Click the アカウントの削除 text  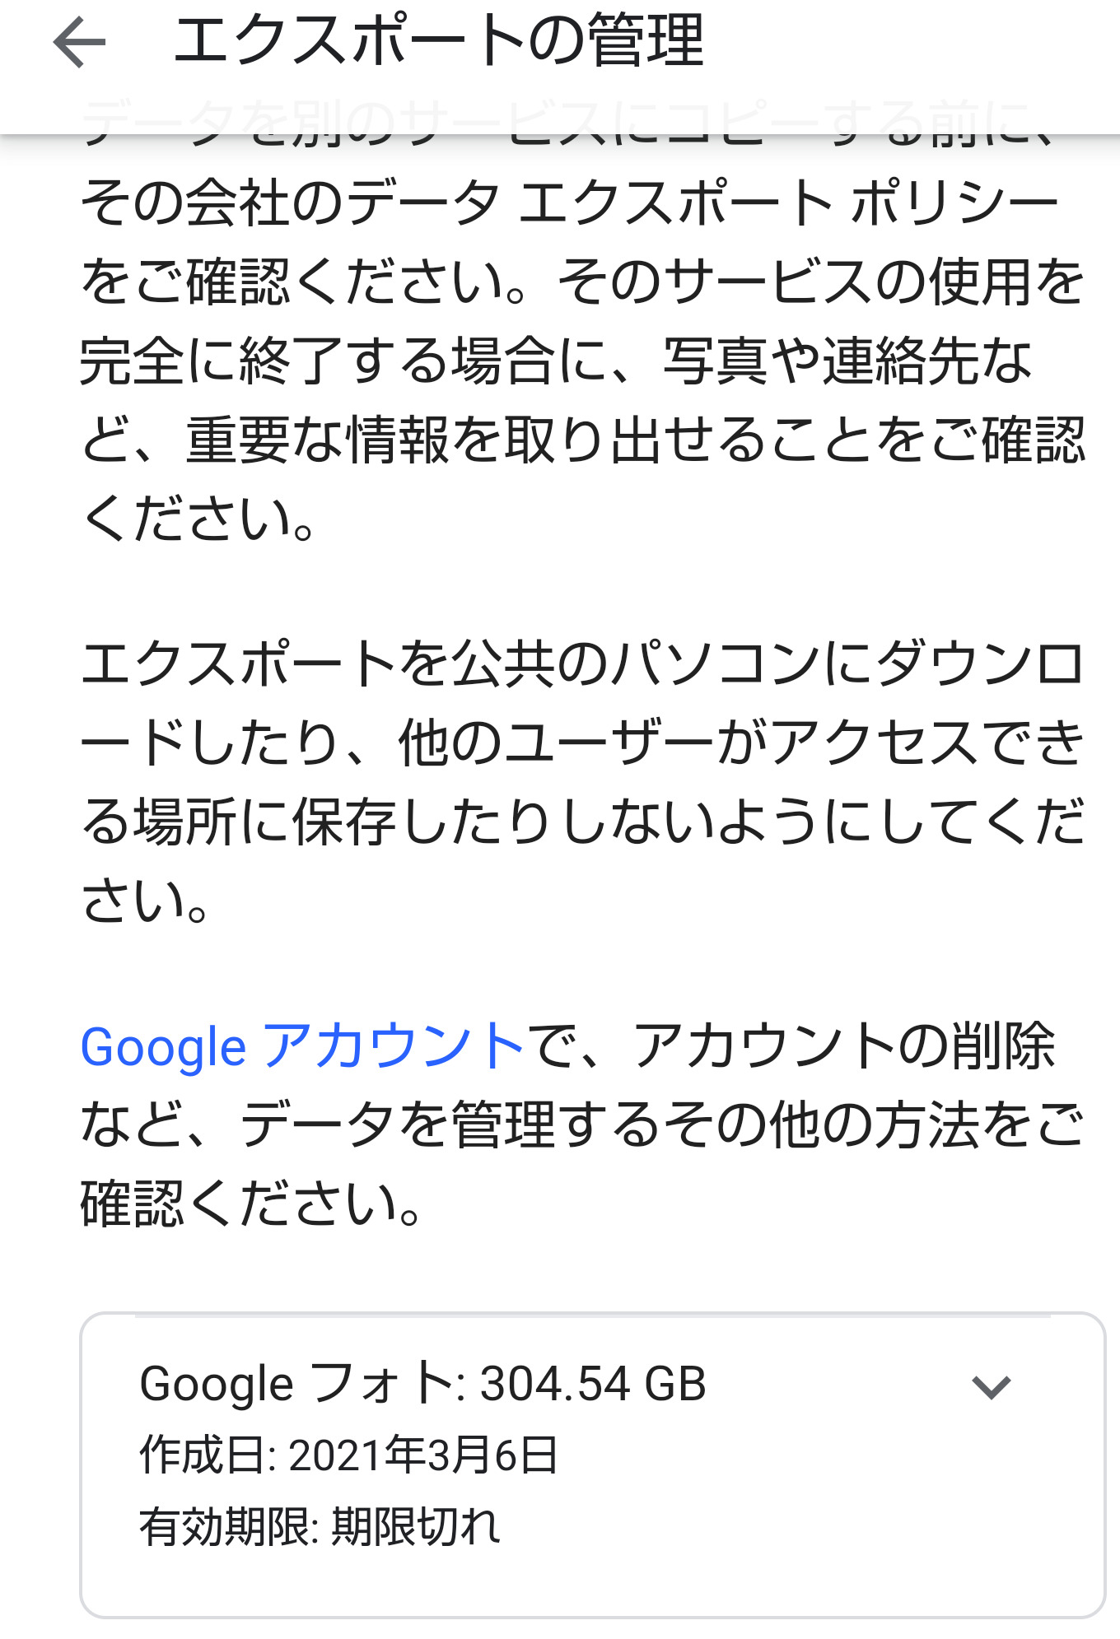(843, 1047)
